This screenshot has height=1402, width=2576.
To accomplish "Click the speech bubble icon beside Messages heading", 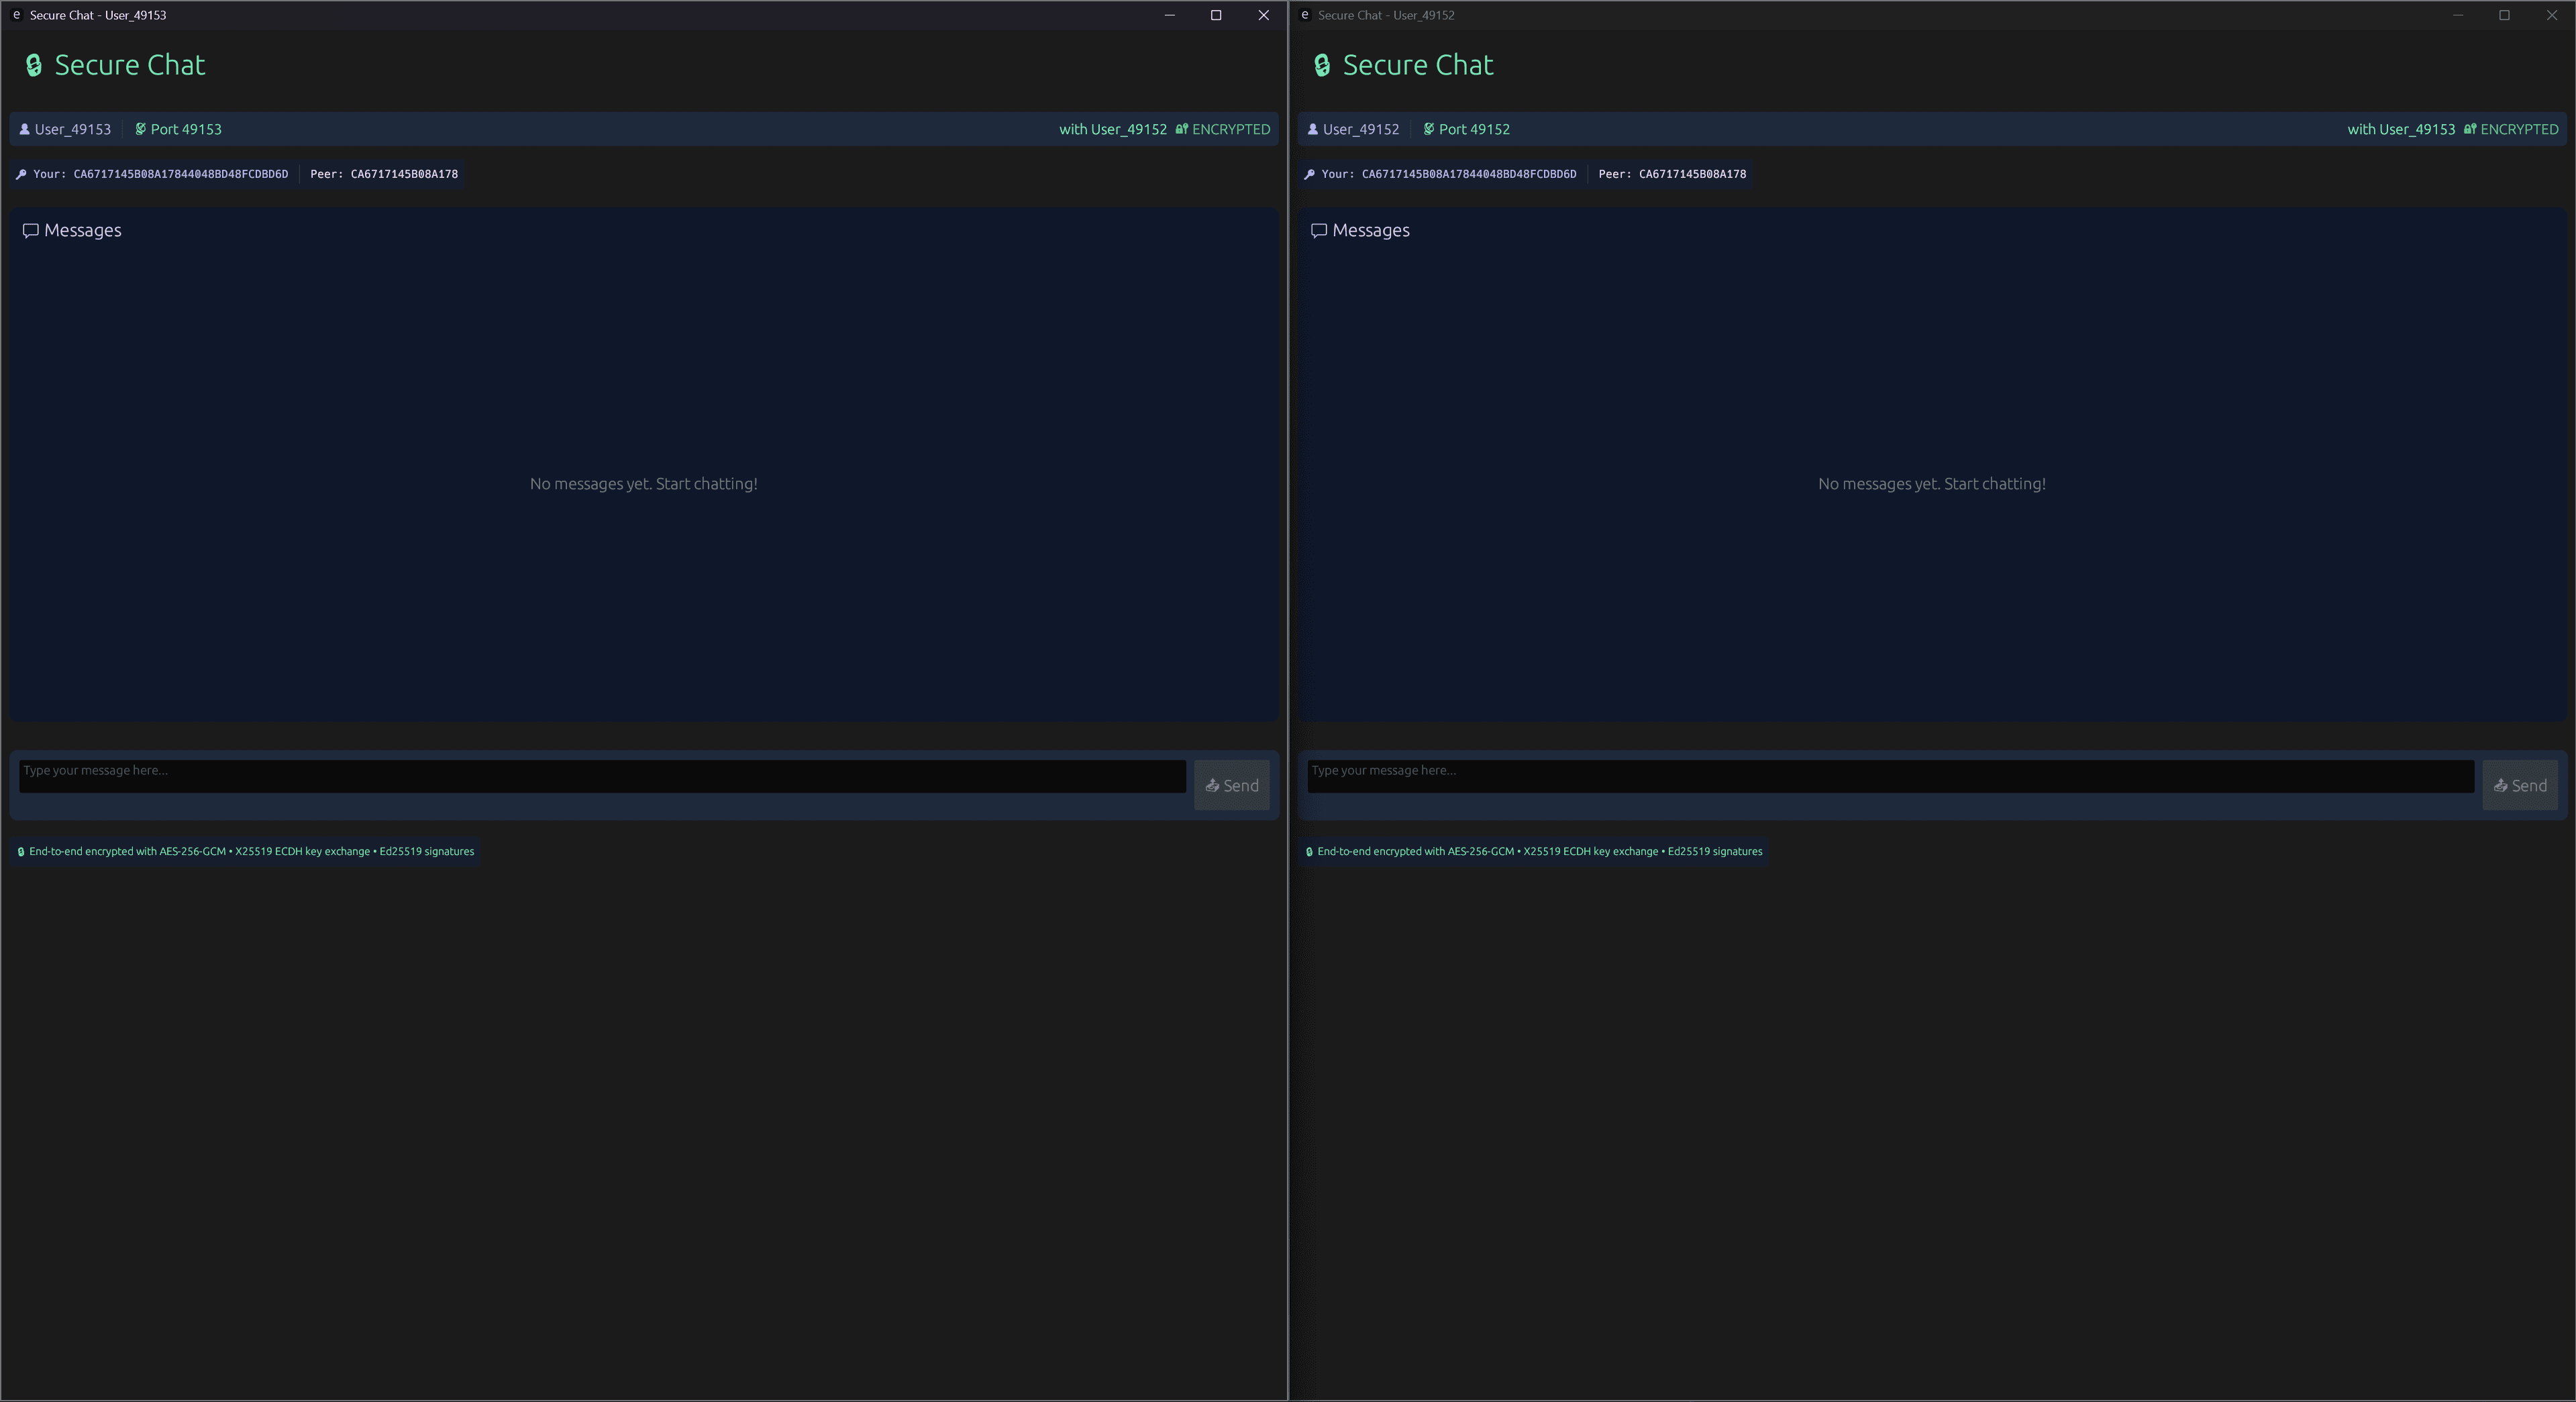I will (31, 230).
